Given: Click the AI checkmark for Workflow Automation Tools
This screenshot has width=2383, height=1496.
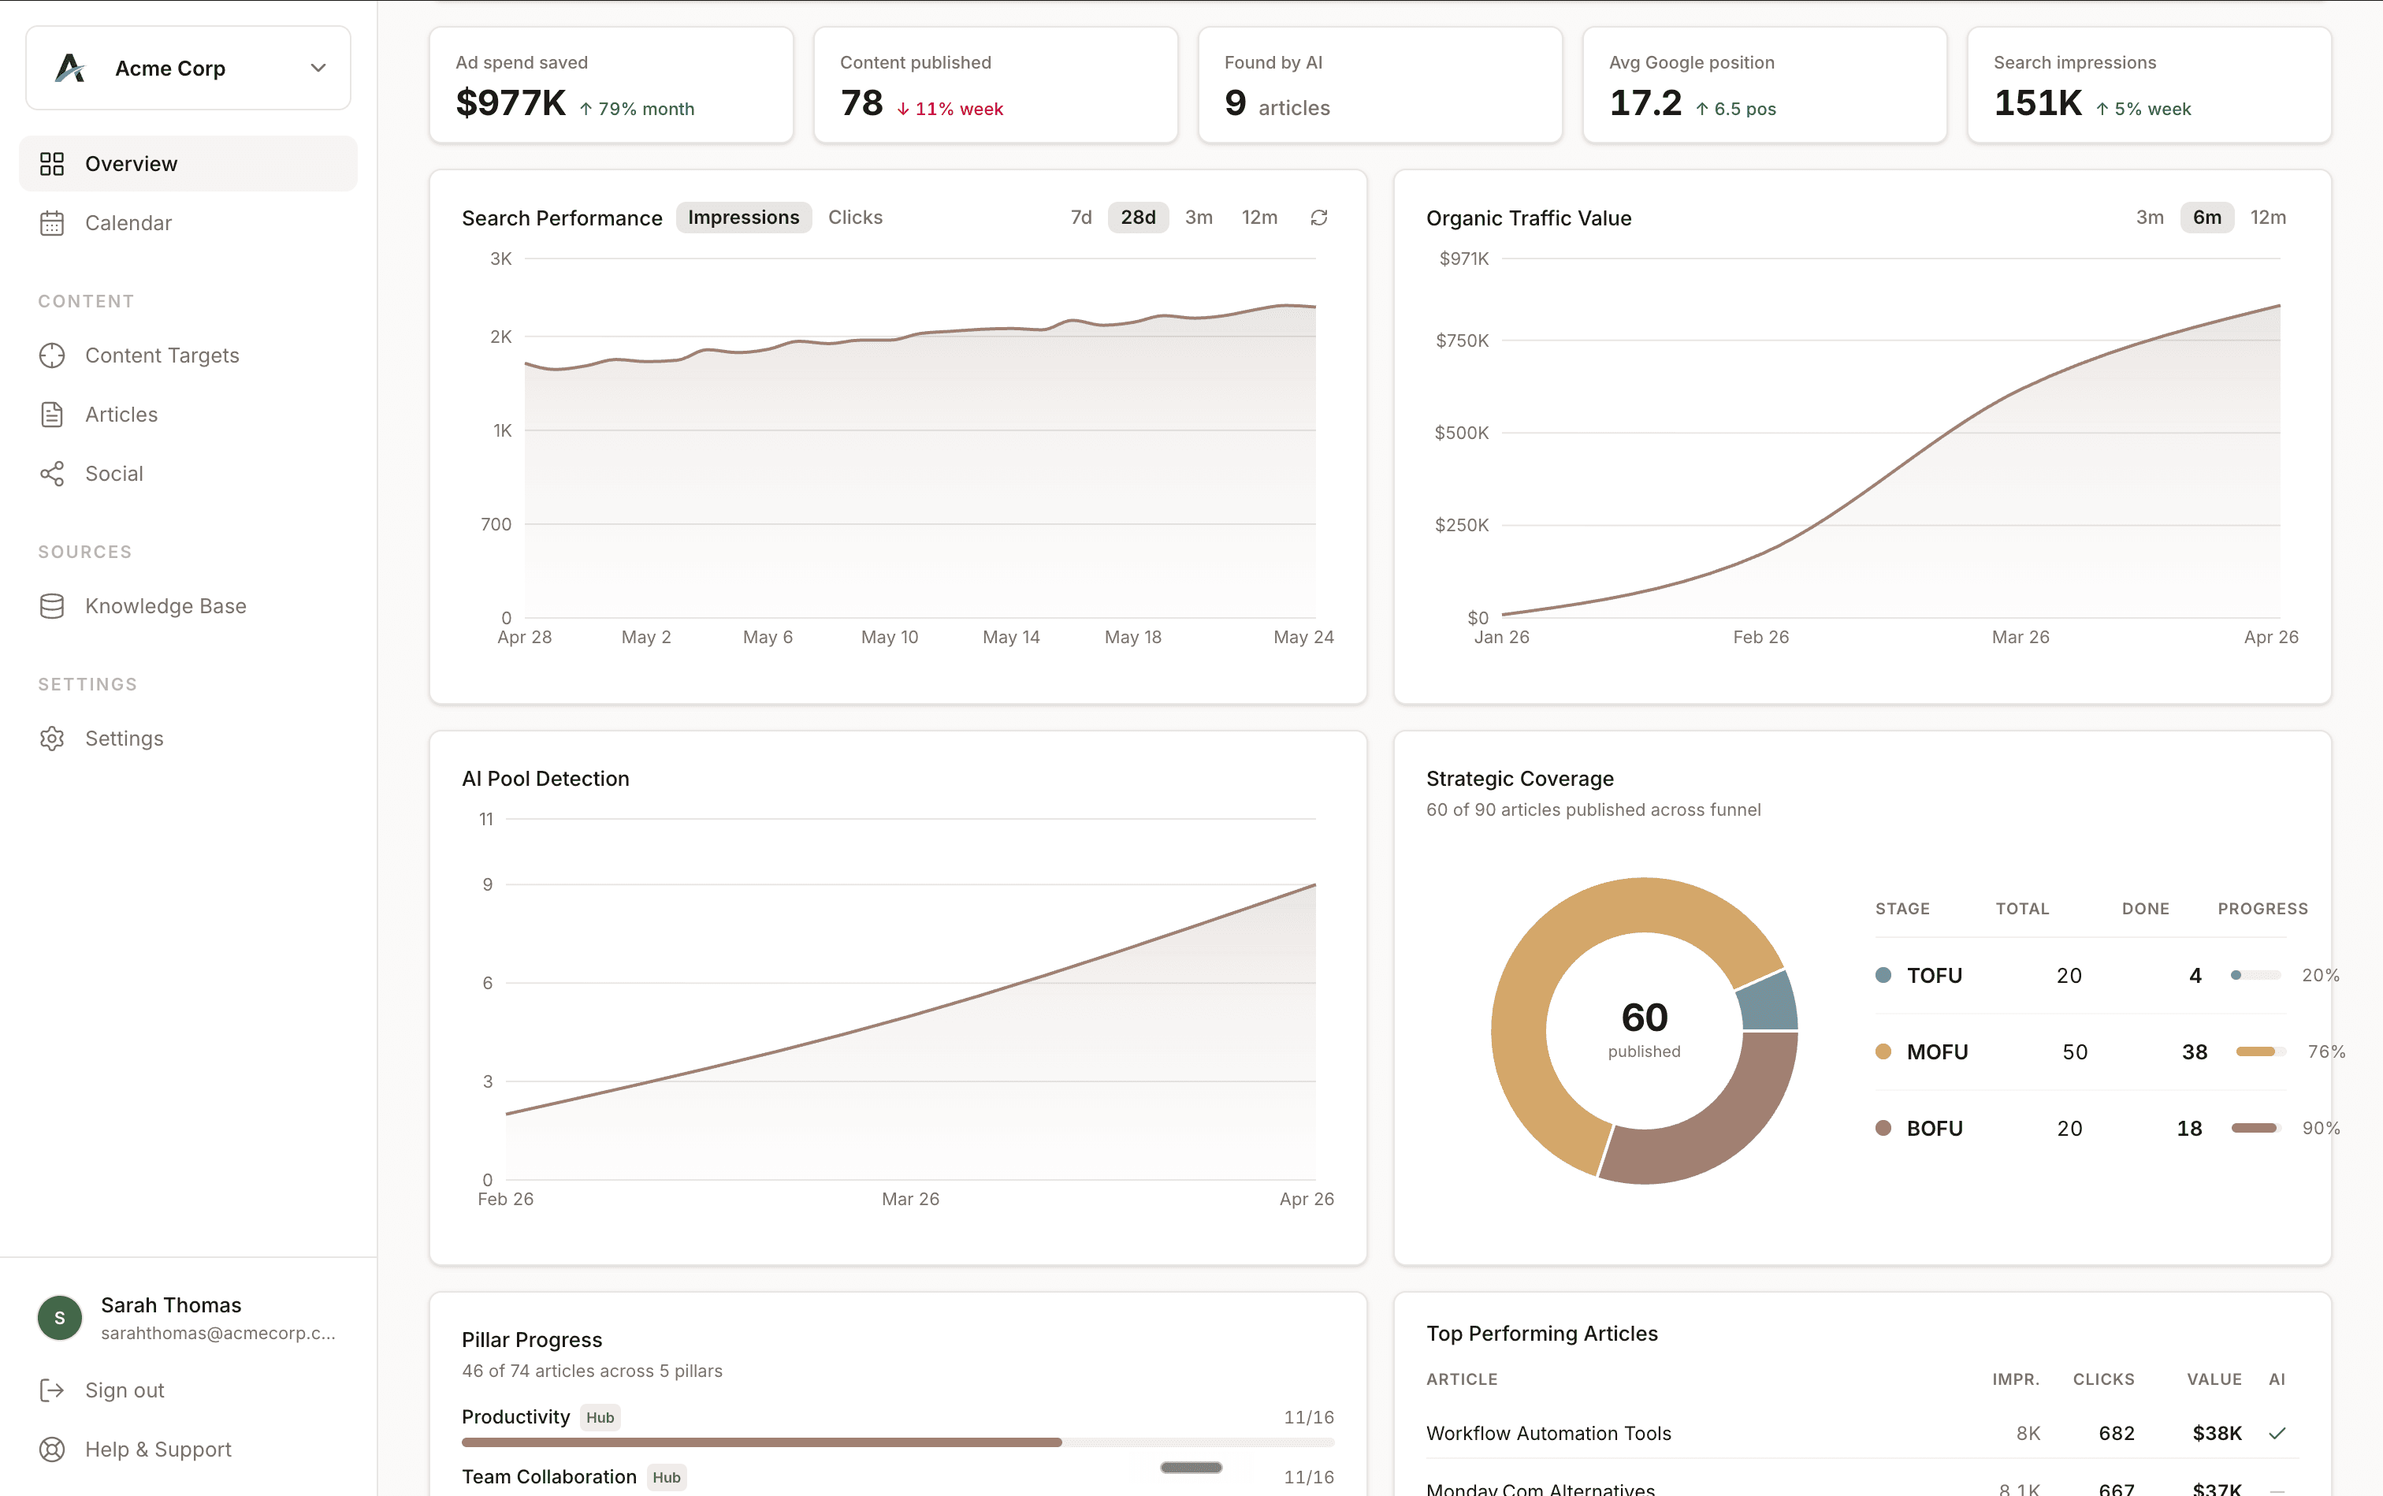Looking at the screenshot, I should coord(2277,1434).
